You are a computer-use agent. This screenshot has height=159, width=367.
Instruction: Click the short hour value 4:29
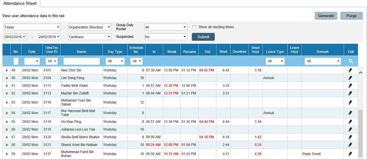(258, 154)
